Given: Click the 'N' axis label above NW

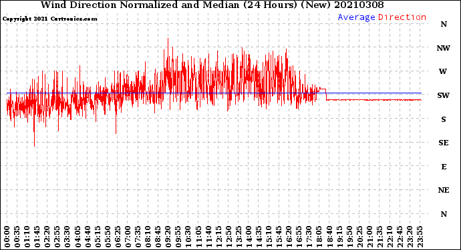Looking at the screenshot, I should [444, 24].
